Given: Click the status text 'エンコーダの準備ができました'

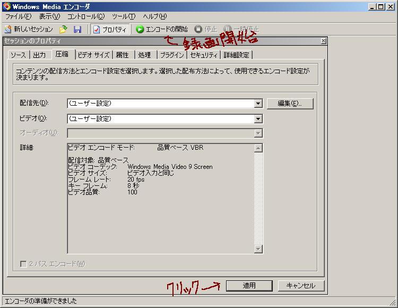Looking at the screenshot, I should 41,301.
